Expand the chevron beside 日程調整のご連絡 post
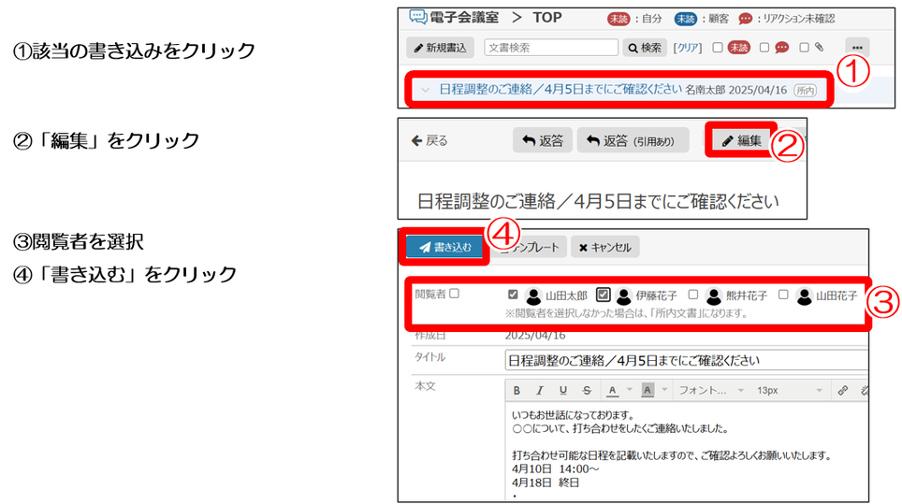 [x=426, y=90]
